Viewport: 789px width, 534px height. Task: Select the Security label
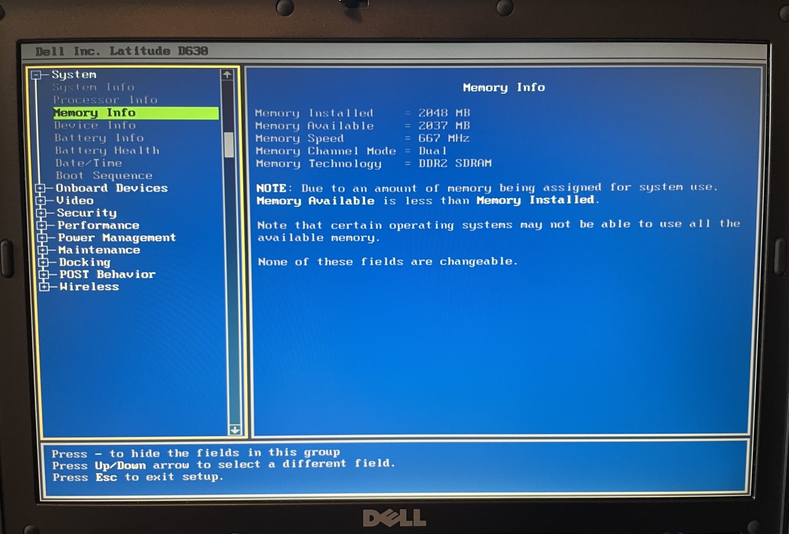[x=87, y=213]
